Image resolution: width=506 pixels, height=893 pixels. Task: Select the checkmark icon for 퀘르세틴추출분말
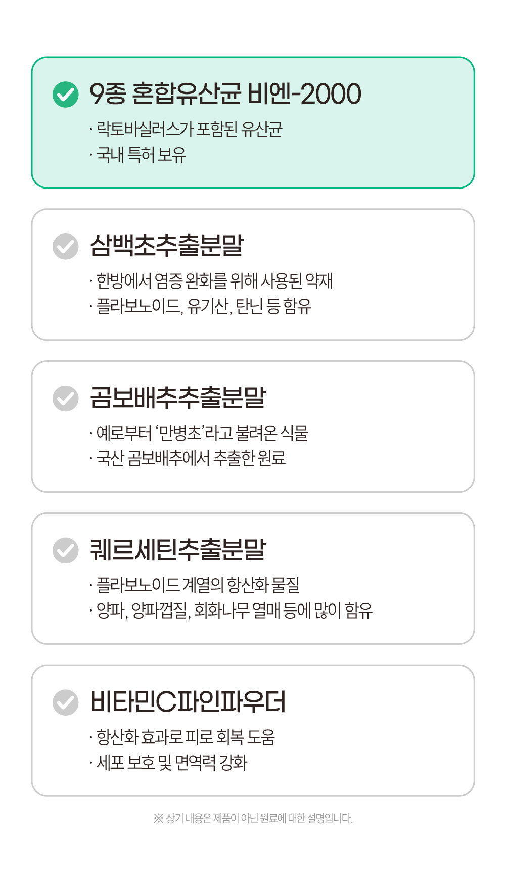[x=66, y=550]
